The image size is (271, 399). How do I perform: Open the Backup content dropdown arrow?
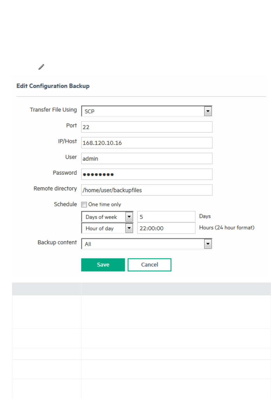(208, 244)
